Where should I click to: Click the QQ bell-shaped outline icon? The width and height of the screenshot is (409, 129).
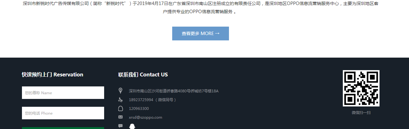coord(120,109)
